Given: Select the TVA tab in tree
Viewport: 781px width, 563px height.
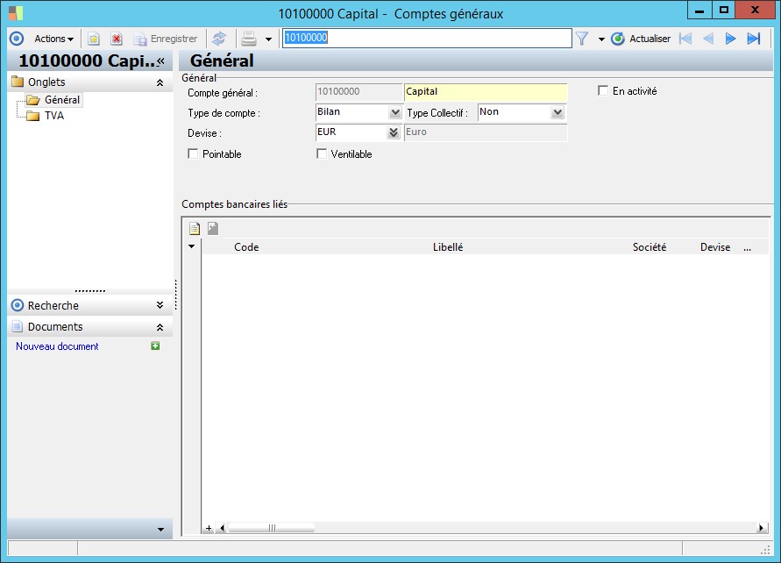Looking at the screenshot, I should pyautogui.click(x=53, y=116).
